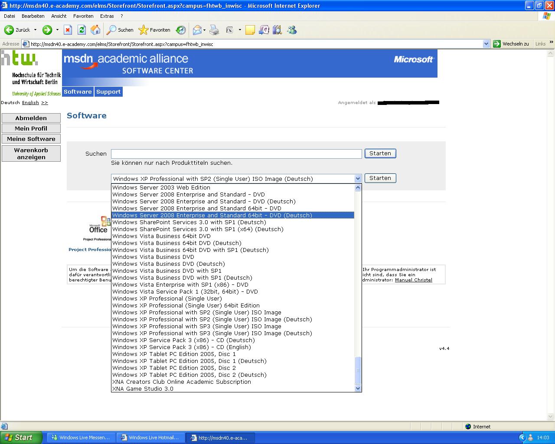Click the page icon in the address bar
Screen dimensions: 555x444
pos(26,44)
